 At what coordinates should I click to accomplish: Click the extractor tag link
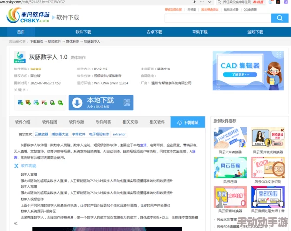(119, 134)
